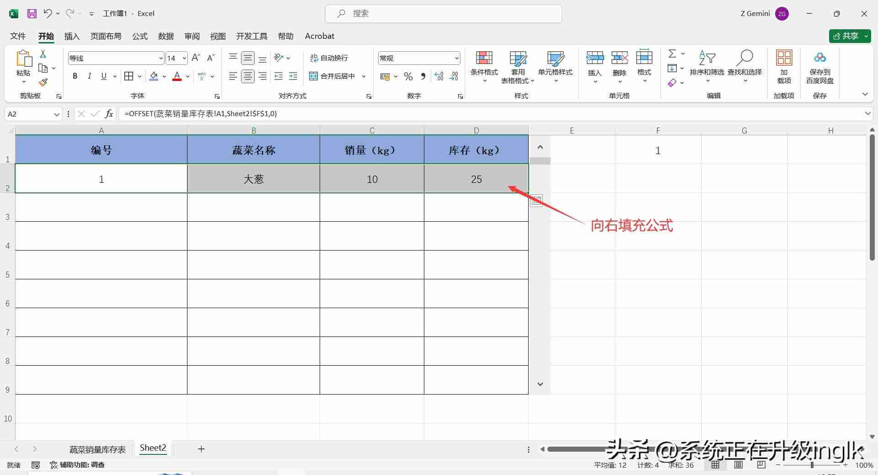878x475 pixels.
Task: Switch to Page Layout view in status bar
Action: (739, 465)
